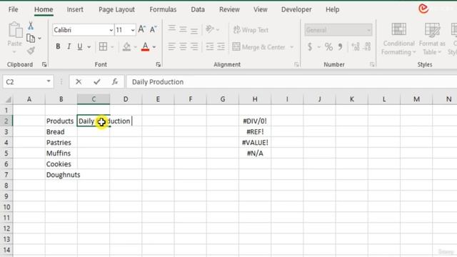Open the Borders dropdown arrow
This screenshot has width=457, height=257.
112,47
